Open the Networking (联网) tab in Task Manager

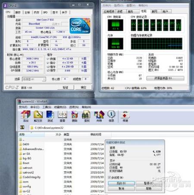click(x=155, y=12)
